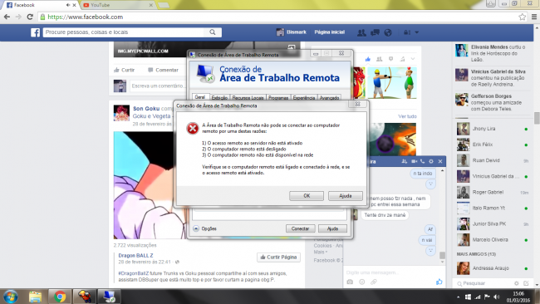540x304 pixels.
Task: Open chat sidebar settings gear
Action: coord(516,283)
